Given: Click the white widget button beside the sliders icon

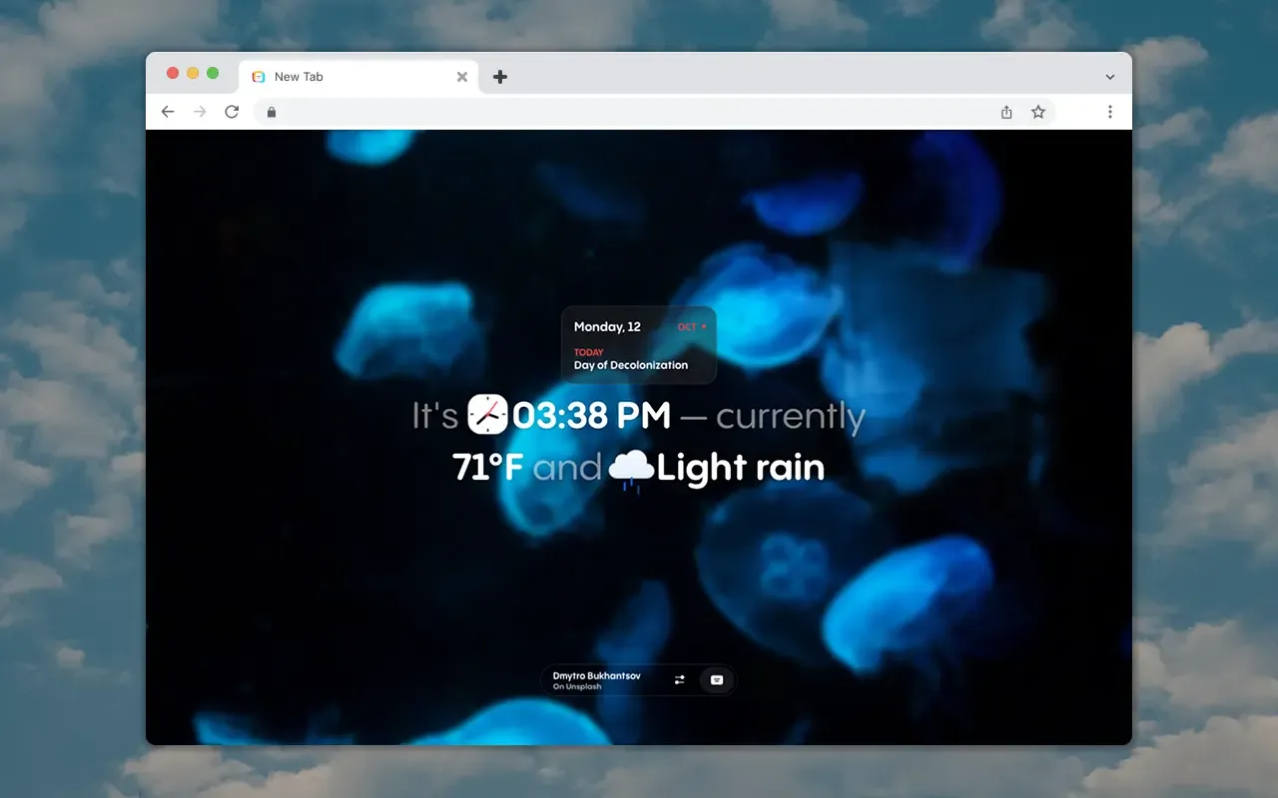Looking at the screenshot, I should pyautogui.click(x=716, y=680).
